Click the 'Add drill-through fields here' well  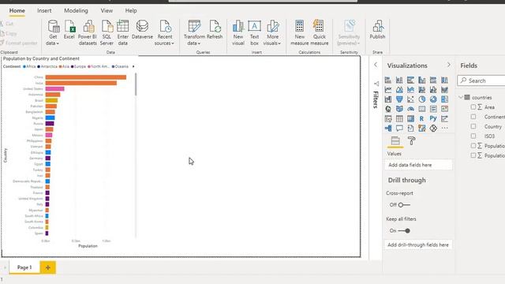(418, 245)
